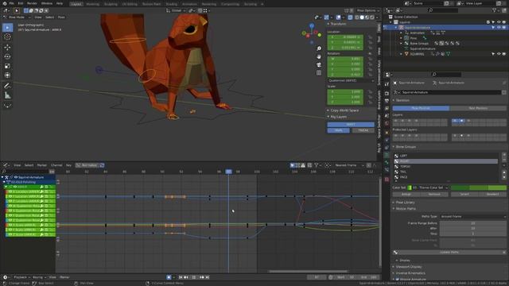Toggle only selected filter in graph editor header
Image resolution: width=509 pixels, height=286 pixels.
(x=293, y=165)
